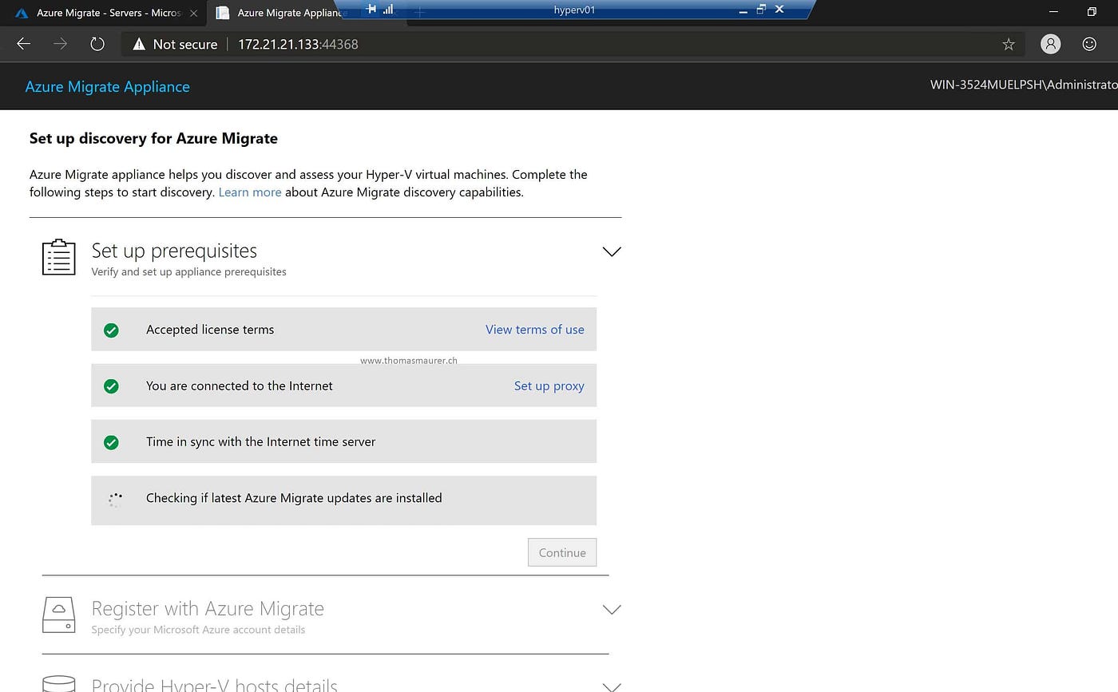Click the Register with Azure Migrate heading

coord(208,608)
